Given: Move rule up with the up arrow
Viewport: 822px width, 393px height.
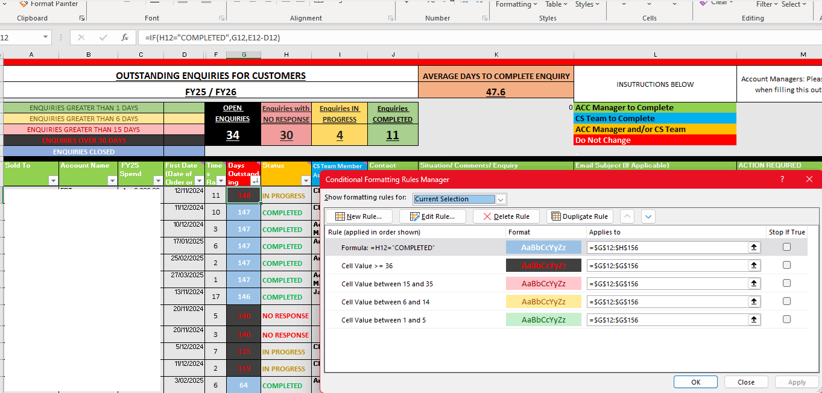Looking at the screenshot, I should pos(627,216).
